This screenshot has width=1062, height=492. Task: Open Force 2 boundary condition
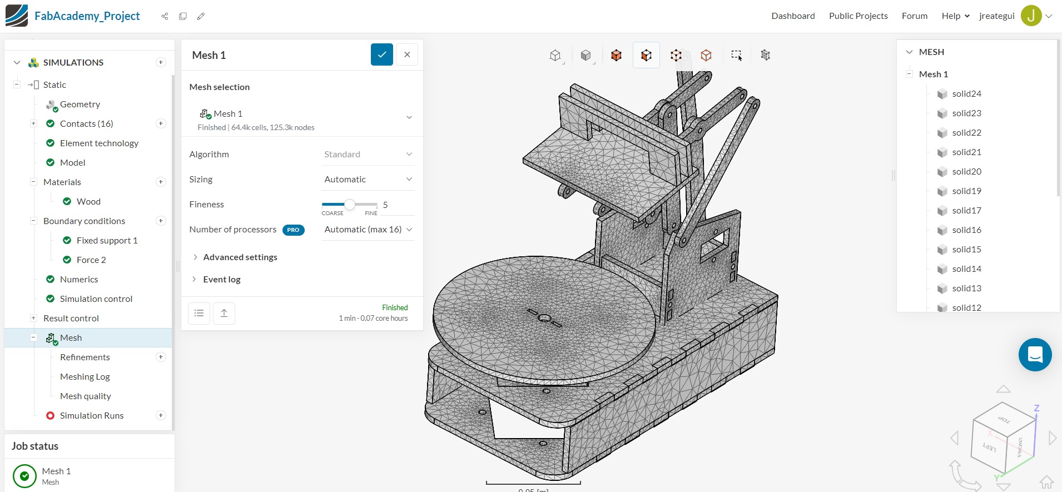(x=91, y=260)
